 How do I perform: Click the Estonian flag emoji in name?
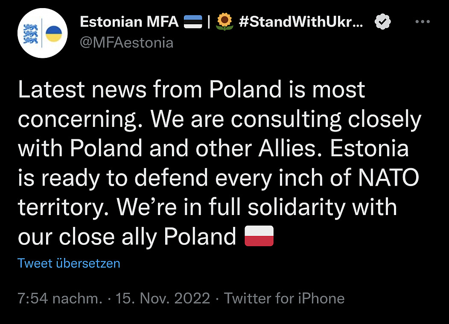click(x=192, y=22)
